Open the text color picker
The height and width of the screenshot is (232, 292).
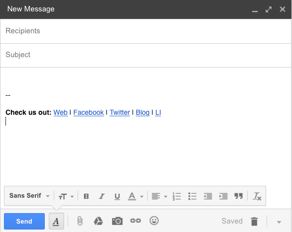136,196
